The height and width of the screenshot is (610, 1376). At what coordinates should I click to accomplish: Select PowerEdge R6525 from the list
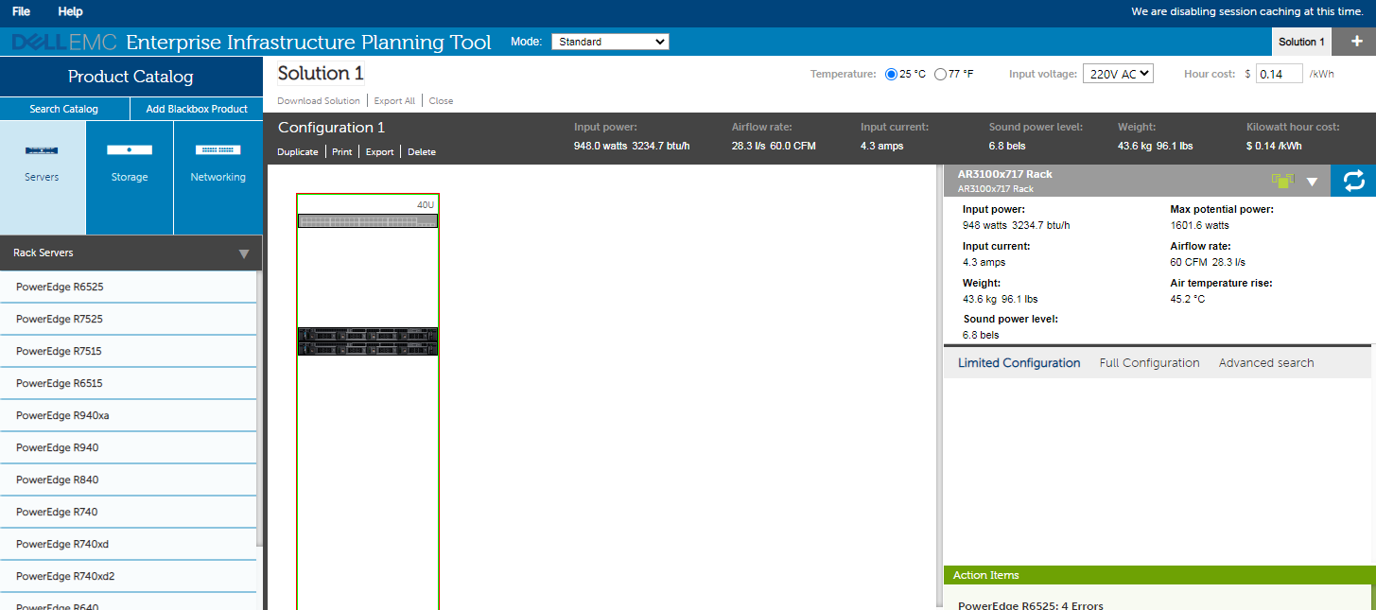point(129,288)
